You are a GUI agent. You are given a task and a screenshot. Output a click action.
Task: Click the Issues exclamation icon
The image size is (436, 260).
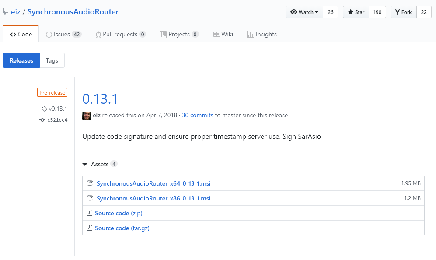click(49, 35)
